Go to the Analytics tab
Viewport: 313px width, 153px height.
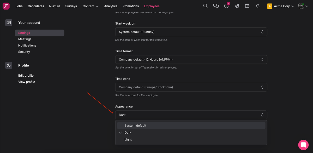[111, 6]
